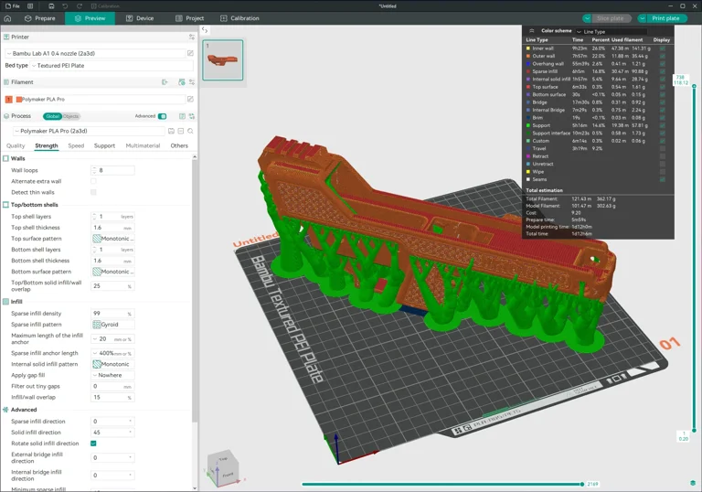Open the Internal solid infill pattern dropdown
The height and width of the screenshot is (492, 702).
coord(112,364)
